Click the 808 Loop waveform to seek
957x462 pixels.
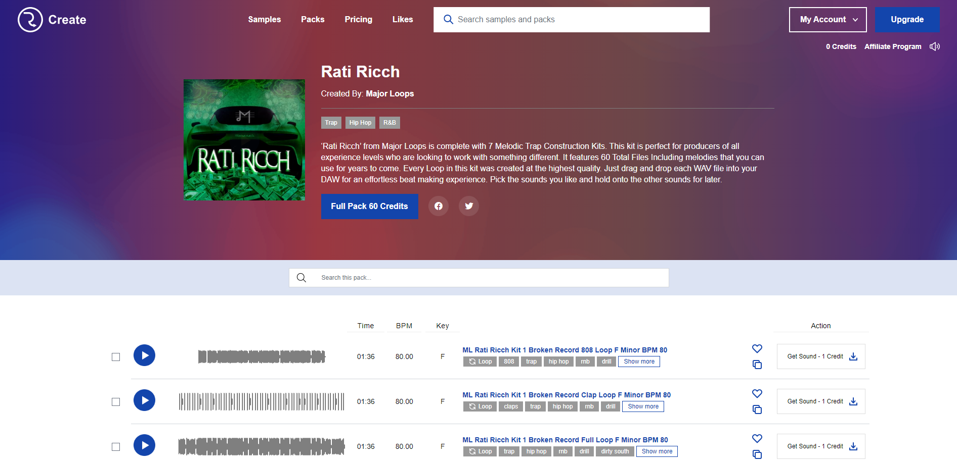pos(263,356)
